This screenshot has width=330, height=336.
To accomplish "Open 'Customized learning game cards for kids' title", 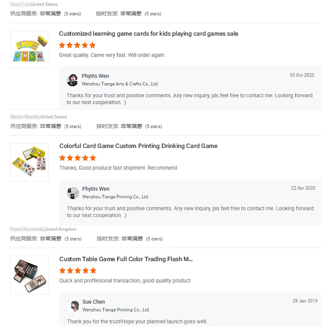I will 148,33.
